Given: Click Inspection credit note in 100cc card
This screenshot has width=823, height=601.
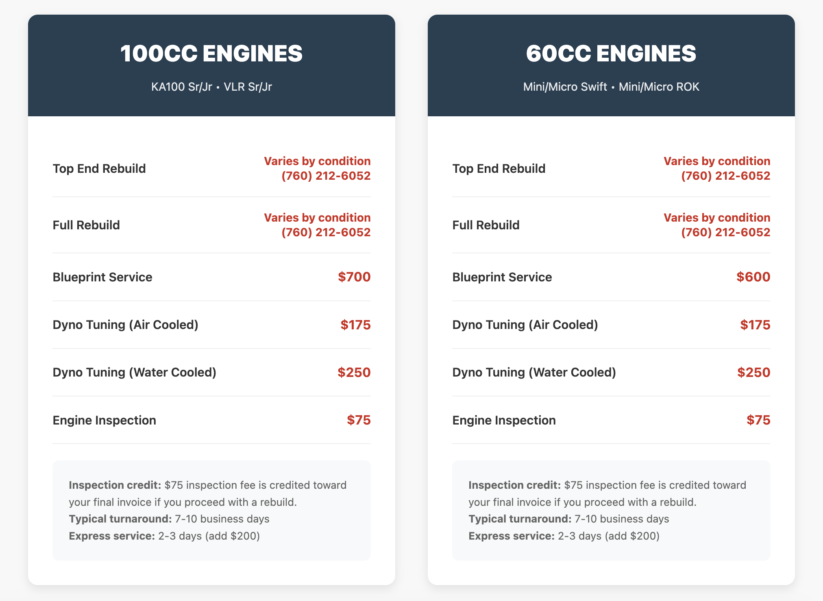Looking at the screenshot, I should [208, 494].
